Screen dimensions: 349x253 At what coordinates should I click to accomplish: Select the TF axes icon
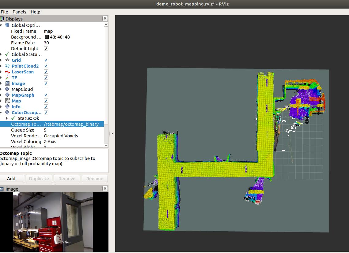point(7,78)
